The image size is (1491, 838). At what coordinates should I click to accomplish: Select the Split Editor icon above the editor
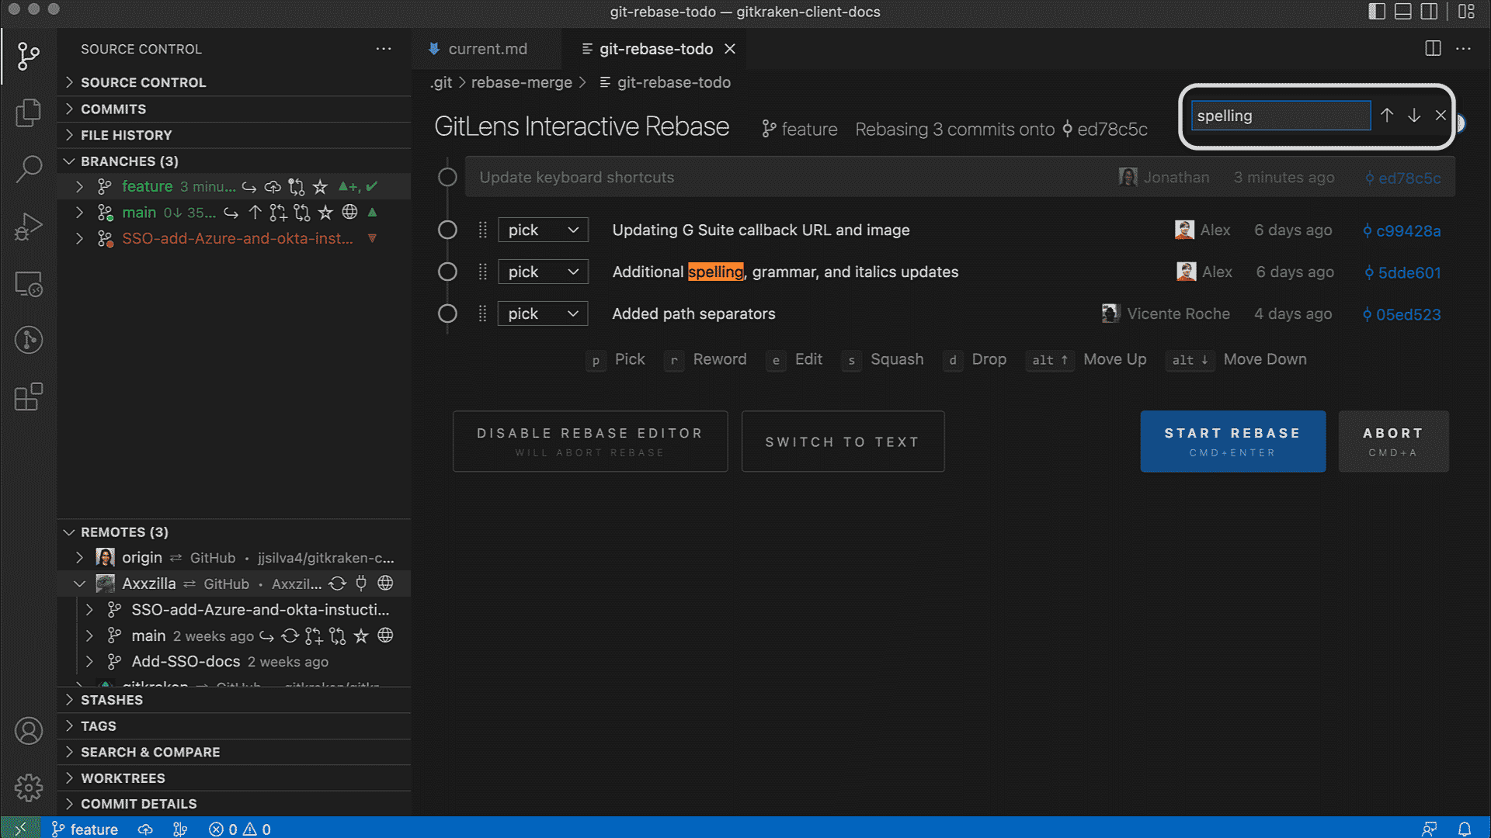point(1432,48)
